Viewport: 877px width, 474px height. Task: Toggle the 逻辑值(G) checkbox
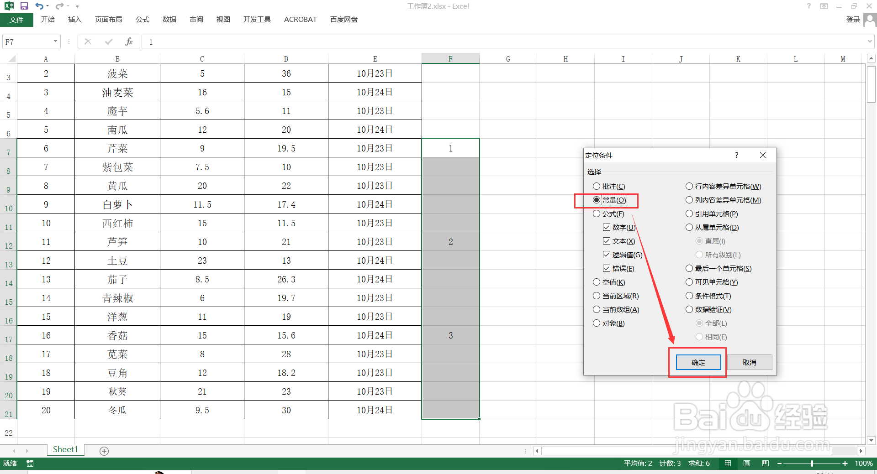(x=623, y=255)
